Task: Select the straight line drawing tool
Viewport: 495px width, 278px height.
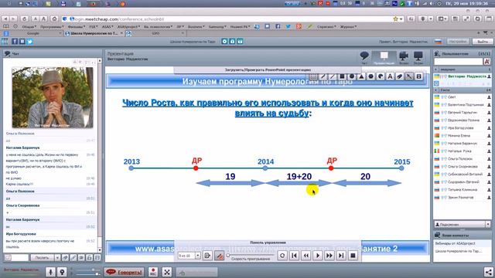Action: [332, 76]
